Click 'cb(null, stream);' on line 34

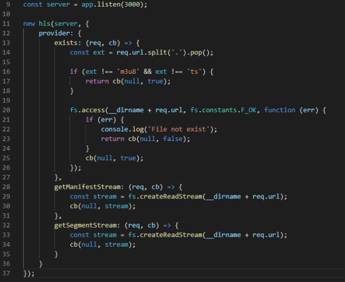(103, 245)
